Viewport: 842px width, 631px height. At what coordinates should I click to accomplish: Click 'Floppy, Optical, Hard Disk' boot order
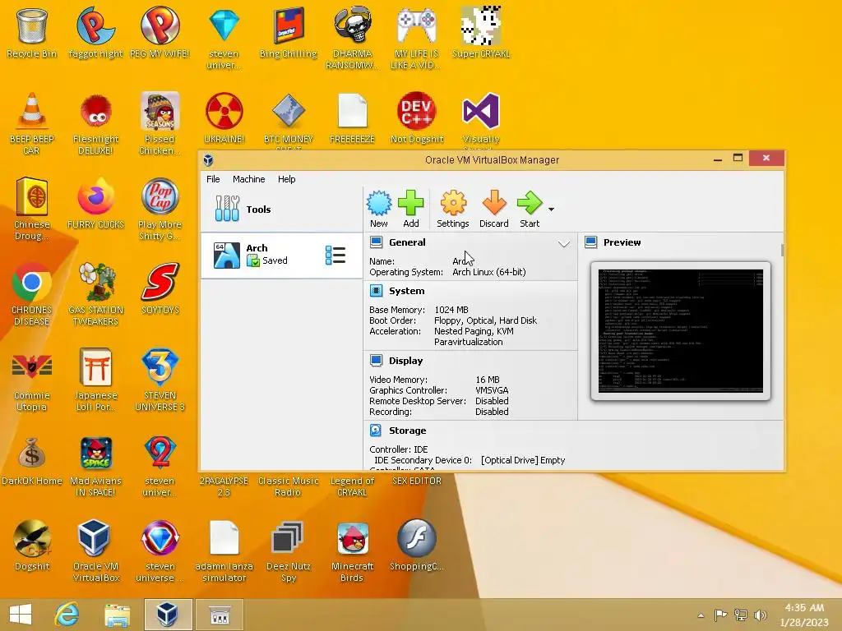tap(485, 320)
